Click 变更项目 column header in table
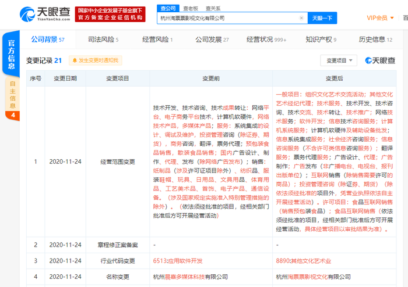The image size is (408, 287). pos(118,78)
